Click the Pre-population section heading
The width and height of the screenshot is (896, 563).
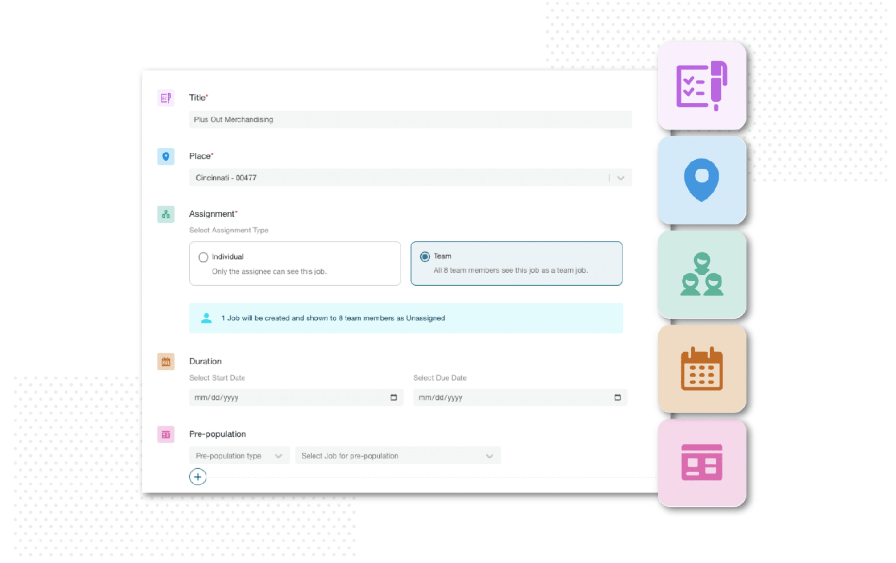217,434
